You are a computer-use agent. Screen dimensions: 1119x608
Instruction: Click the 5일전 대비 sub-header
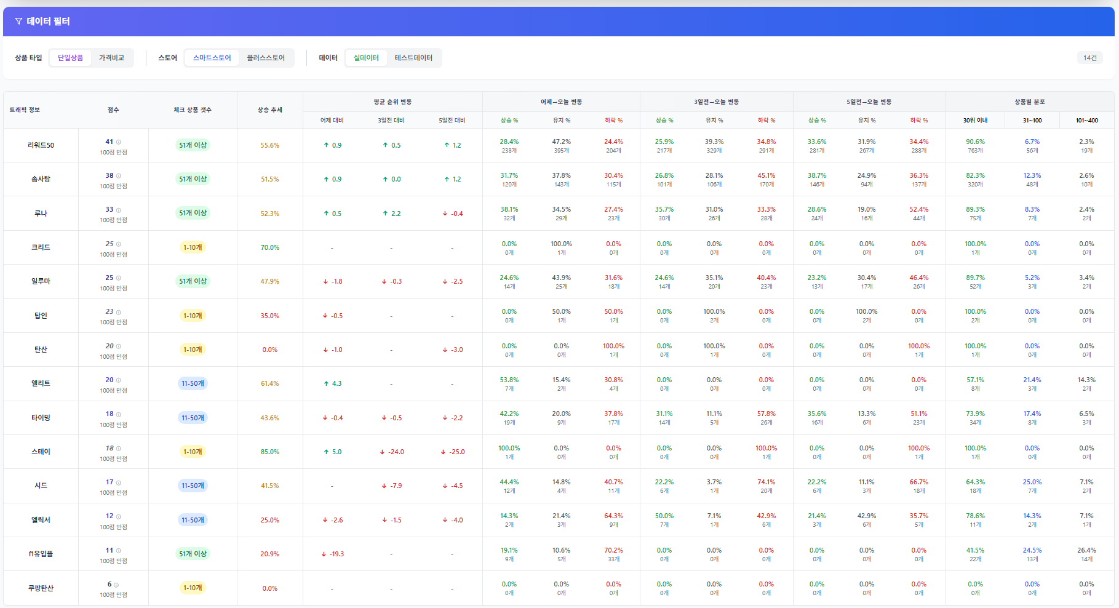452,121
